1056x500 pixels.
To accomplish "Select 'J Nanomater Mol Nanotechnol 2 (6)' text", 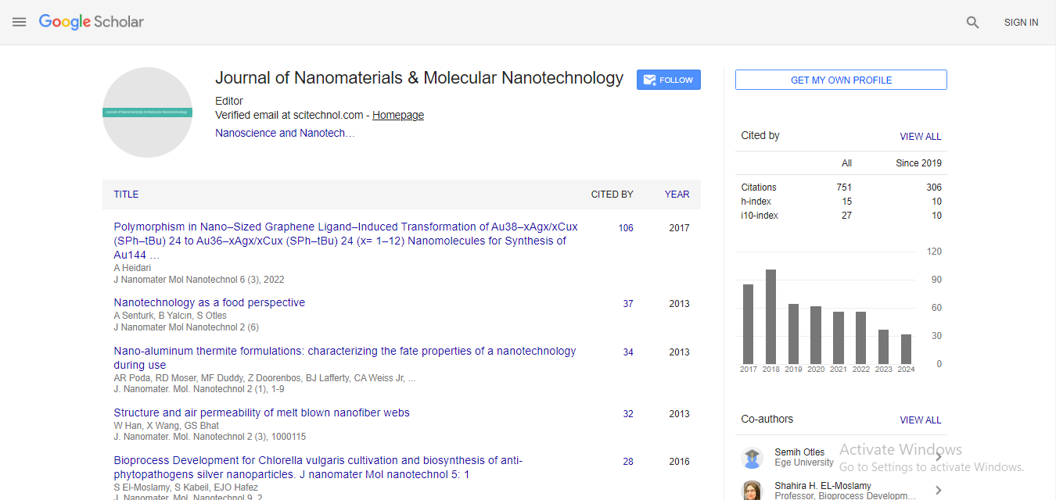I will pos(186,327).
